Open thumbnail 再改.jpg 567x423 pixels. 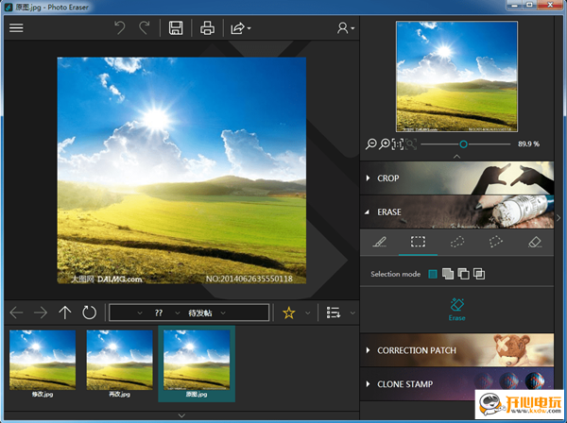coord(120,364)
